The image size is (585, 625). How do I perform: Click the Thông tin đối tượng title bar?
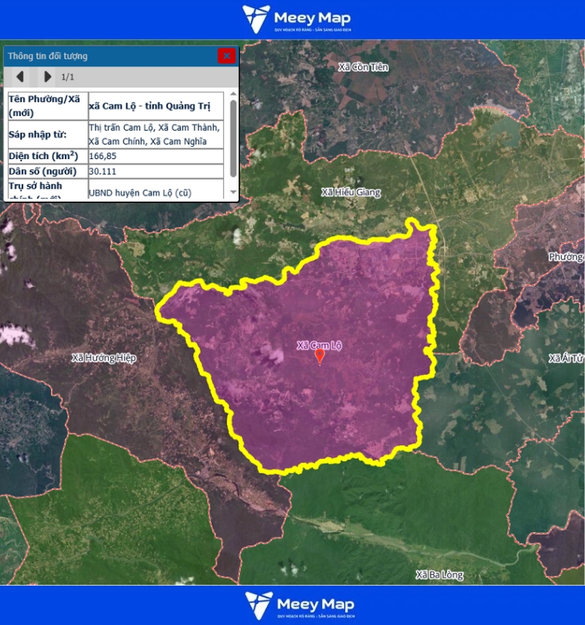click(x=108, y=56)
